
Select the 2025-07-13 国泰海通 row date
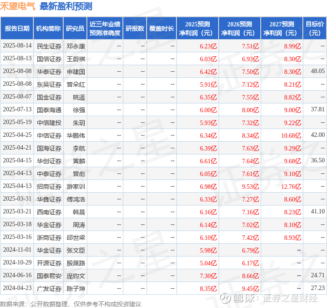click(17, 110)
